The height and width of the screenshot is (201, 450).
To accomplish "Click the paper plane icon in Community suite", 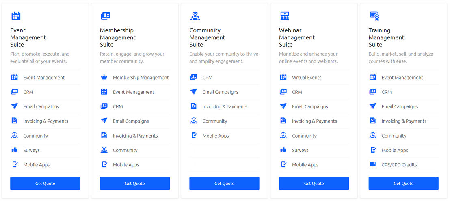I will [x=193, y=92].
